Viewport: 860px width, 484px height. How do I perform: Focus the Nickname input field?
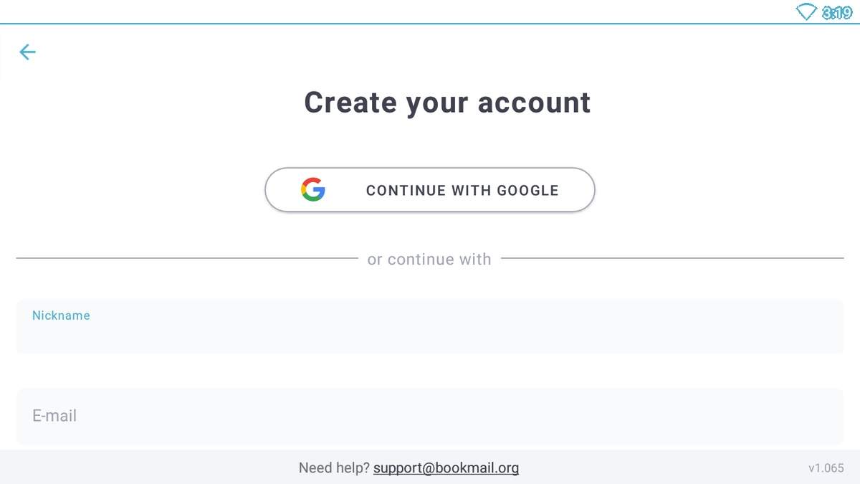pos(430,326)
